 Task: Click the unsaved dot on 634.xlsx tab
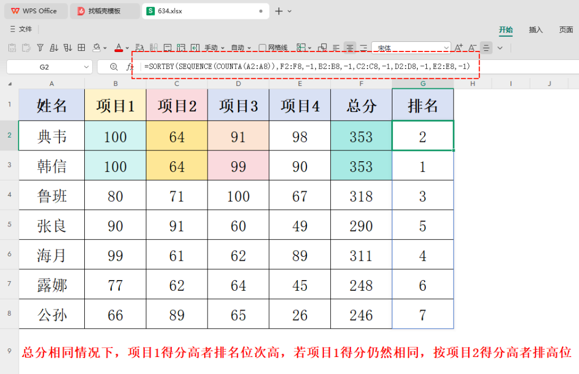click(x=261, y=11)
